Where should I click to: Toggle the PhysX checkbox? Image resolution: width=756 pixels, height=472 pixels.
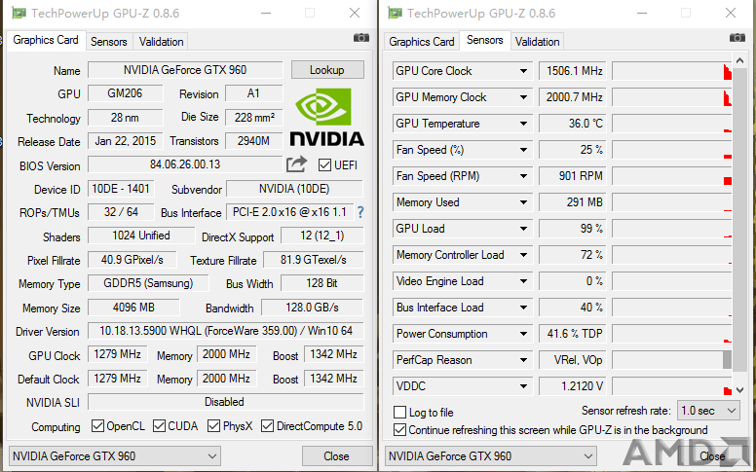pyautogui.click(x=213, y=425)
